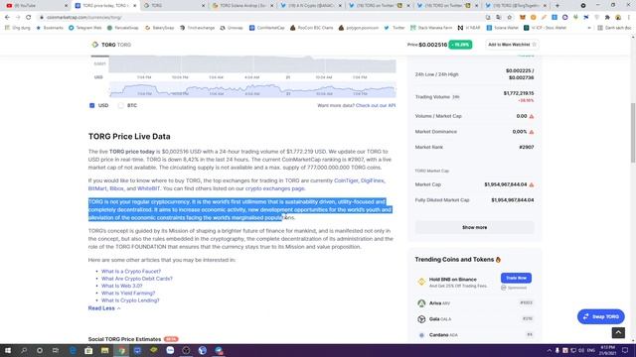The height and width of the screenshot is (357, 636).
Task: Open What Is a Crypto Faucet? article
Action: coord(130,272)
